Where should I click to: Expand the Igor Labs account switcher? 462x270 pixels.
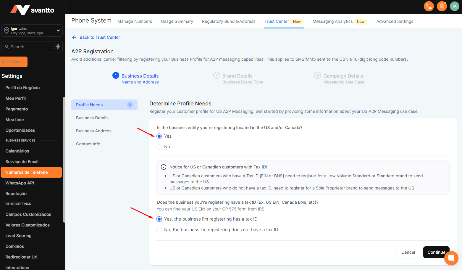click(58, 30)
